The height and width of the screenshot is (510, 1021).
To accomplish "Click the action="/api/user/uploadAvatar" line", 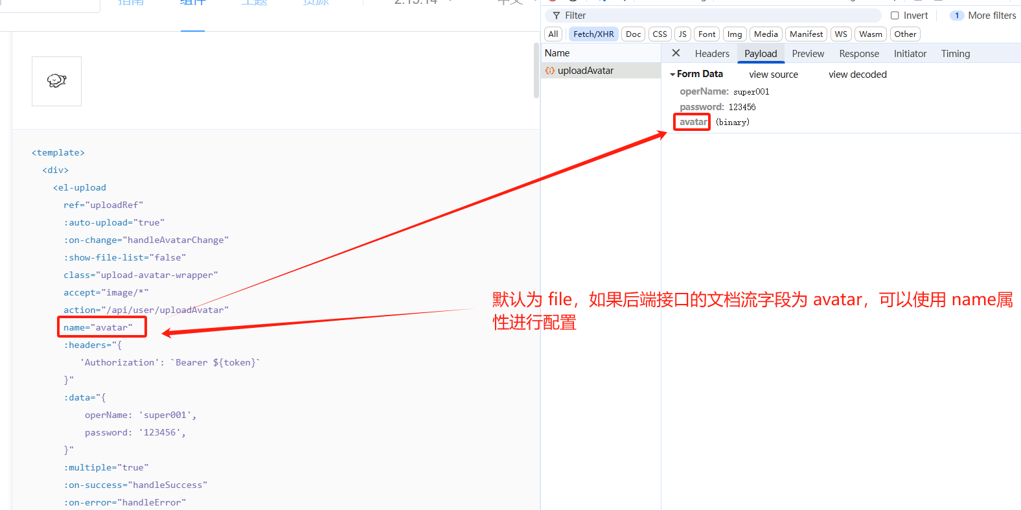I will pyautogui.click(x=146, y=310).
